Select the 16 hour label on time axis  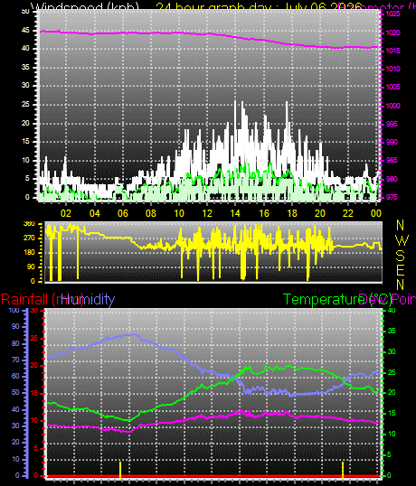click(264, 213)
